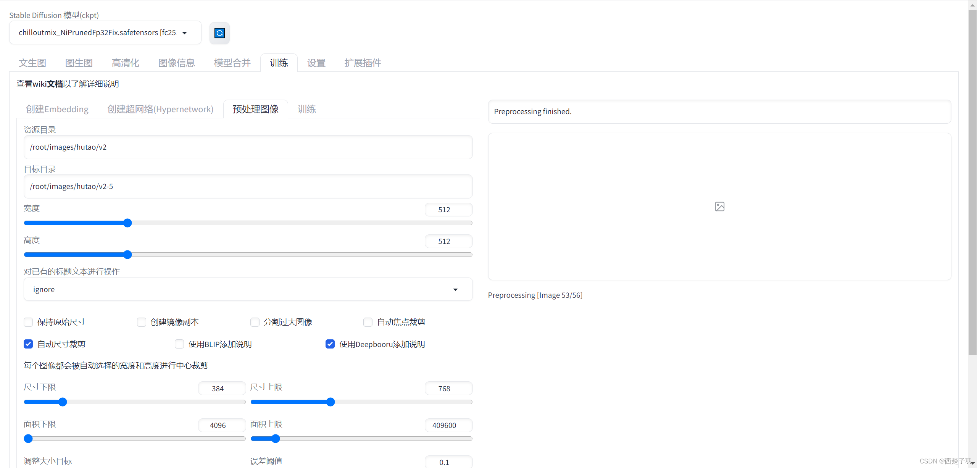
Task: Click the 面积上限 value box showing 409600
Action: click(x=449, y=425)
